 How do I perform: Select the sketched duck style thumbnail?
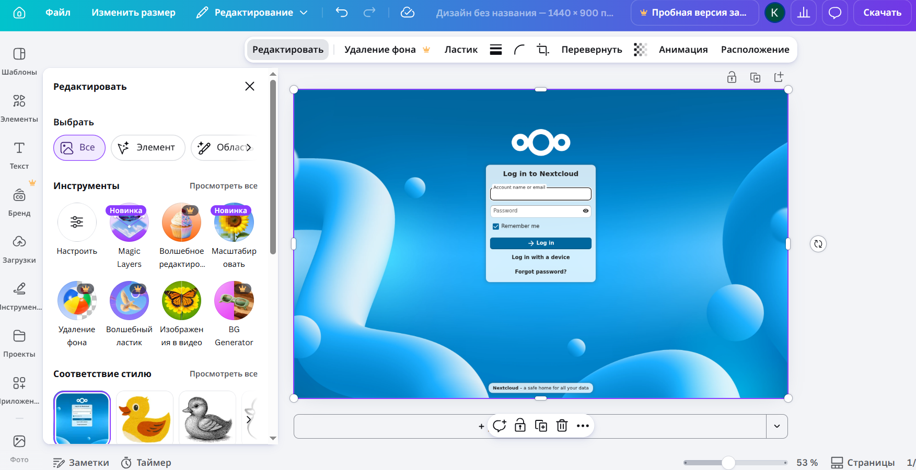[x=207, y=417]
